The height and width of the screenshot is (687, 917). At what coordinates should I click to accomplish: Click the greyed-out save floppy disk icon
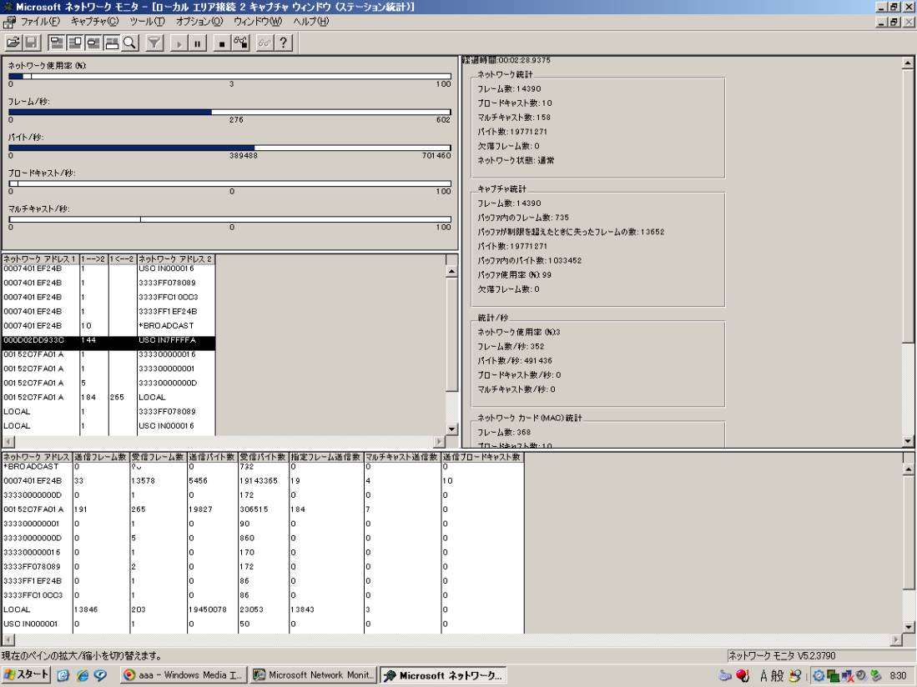[x=31, y=43]
